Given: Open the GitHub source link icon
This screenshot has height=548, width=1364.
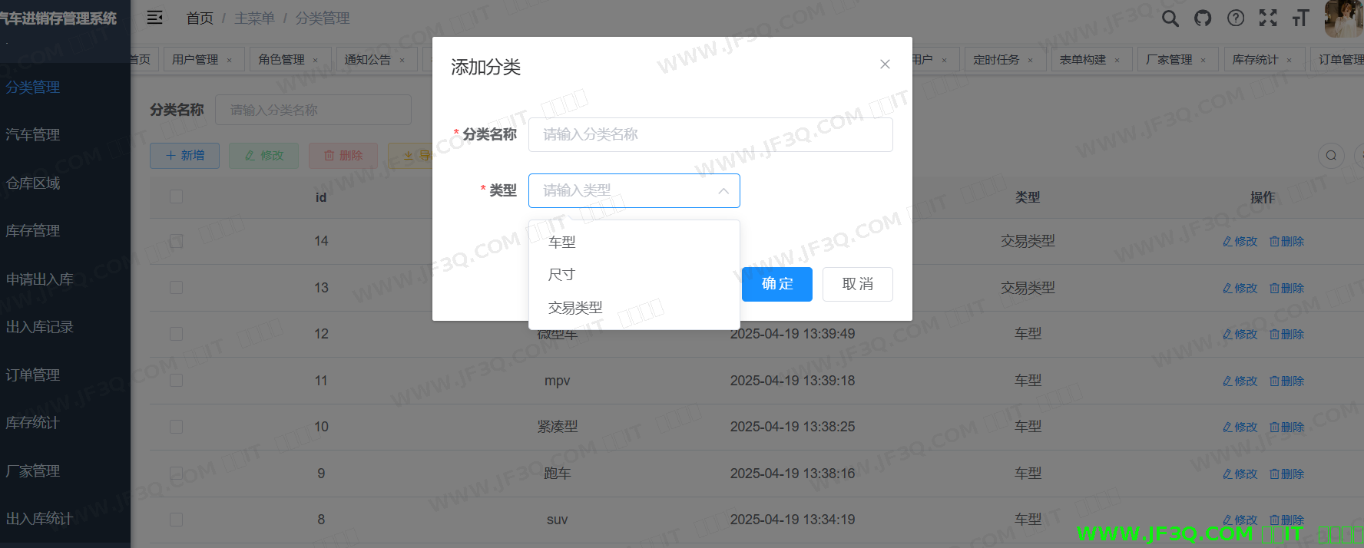Looking at the screenshot, I should pos(1203,18).
